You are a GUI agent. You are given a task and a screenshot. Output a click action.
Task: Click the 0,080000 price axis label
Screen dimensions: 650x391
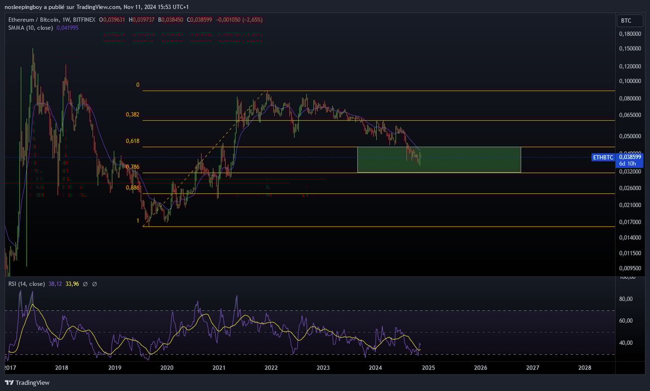click(x=630, y=99)
